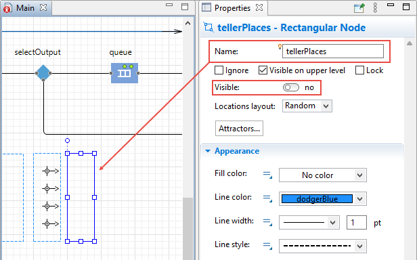Click the selectOutput label

tap(37, 52)
